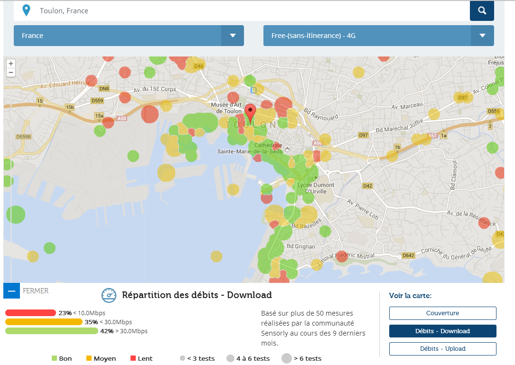Click the train station icon on the map

pyautogui.click(x=254, y=90)
